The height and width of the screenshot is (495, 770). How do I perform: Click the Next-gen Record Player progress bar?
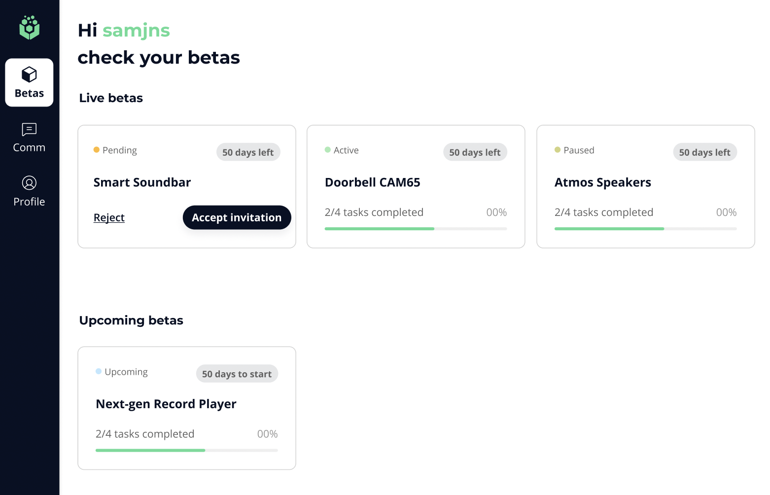click(x=186, y=450)
